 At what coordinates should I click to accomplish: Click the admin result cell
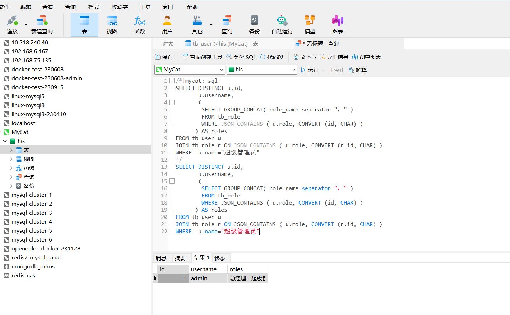[x=208, y=278]
